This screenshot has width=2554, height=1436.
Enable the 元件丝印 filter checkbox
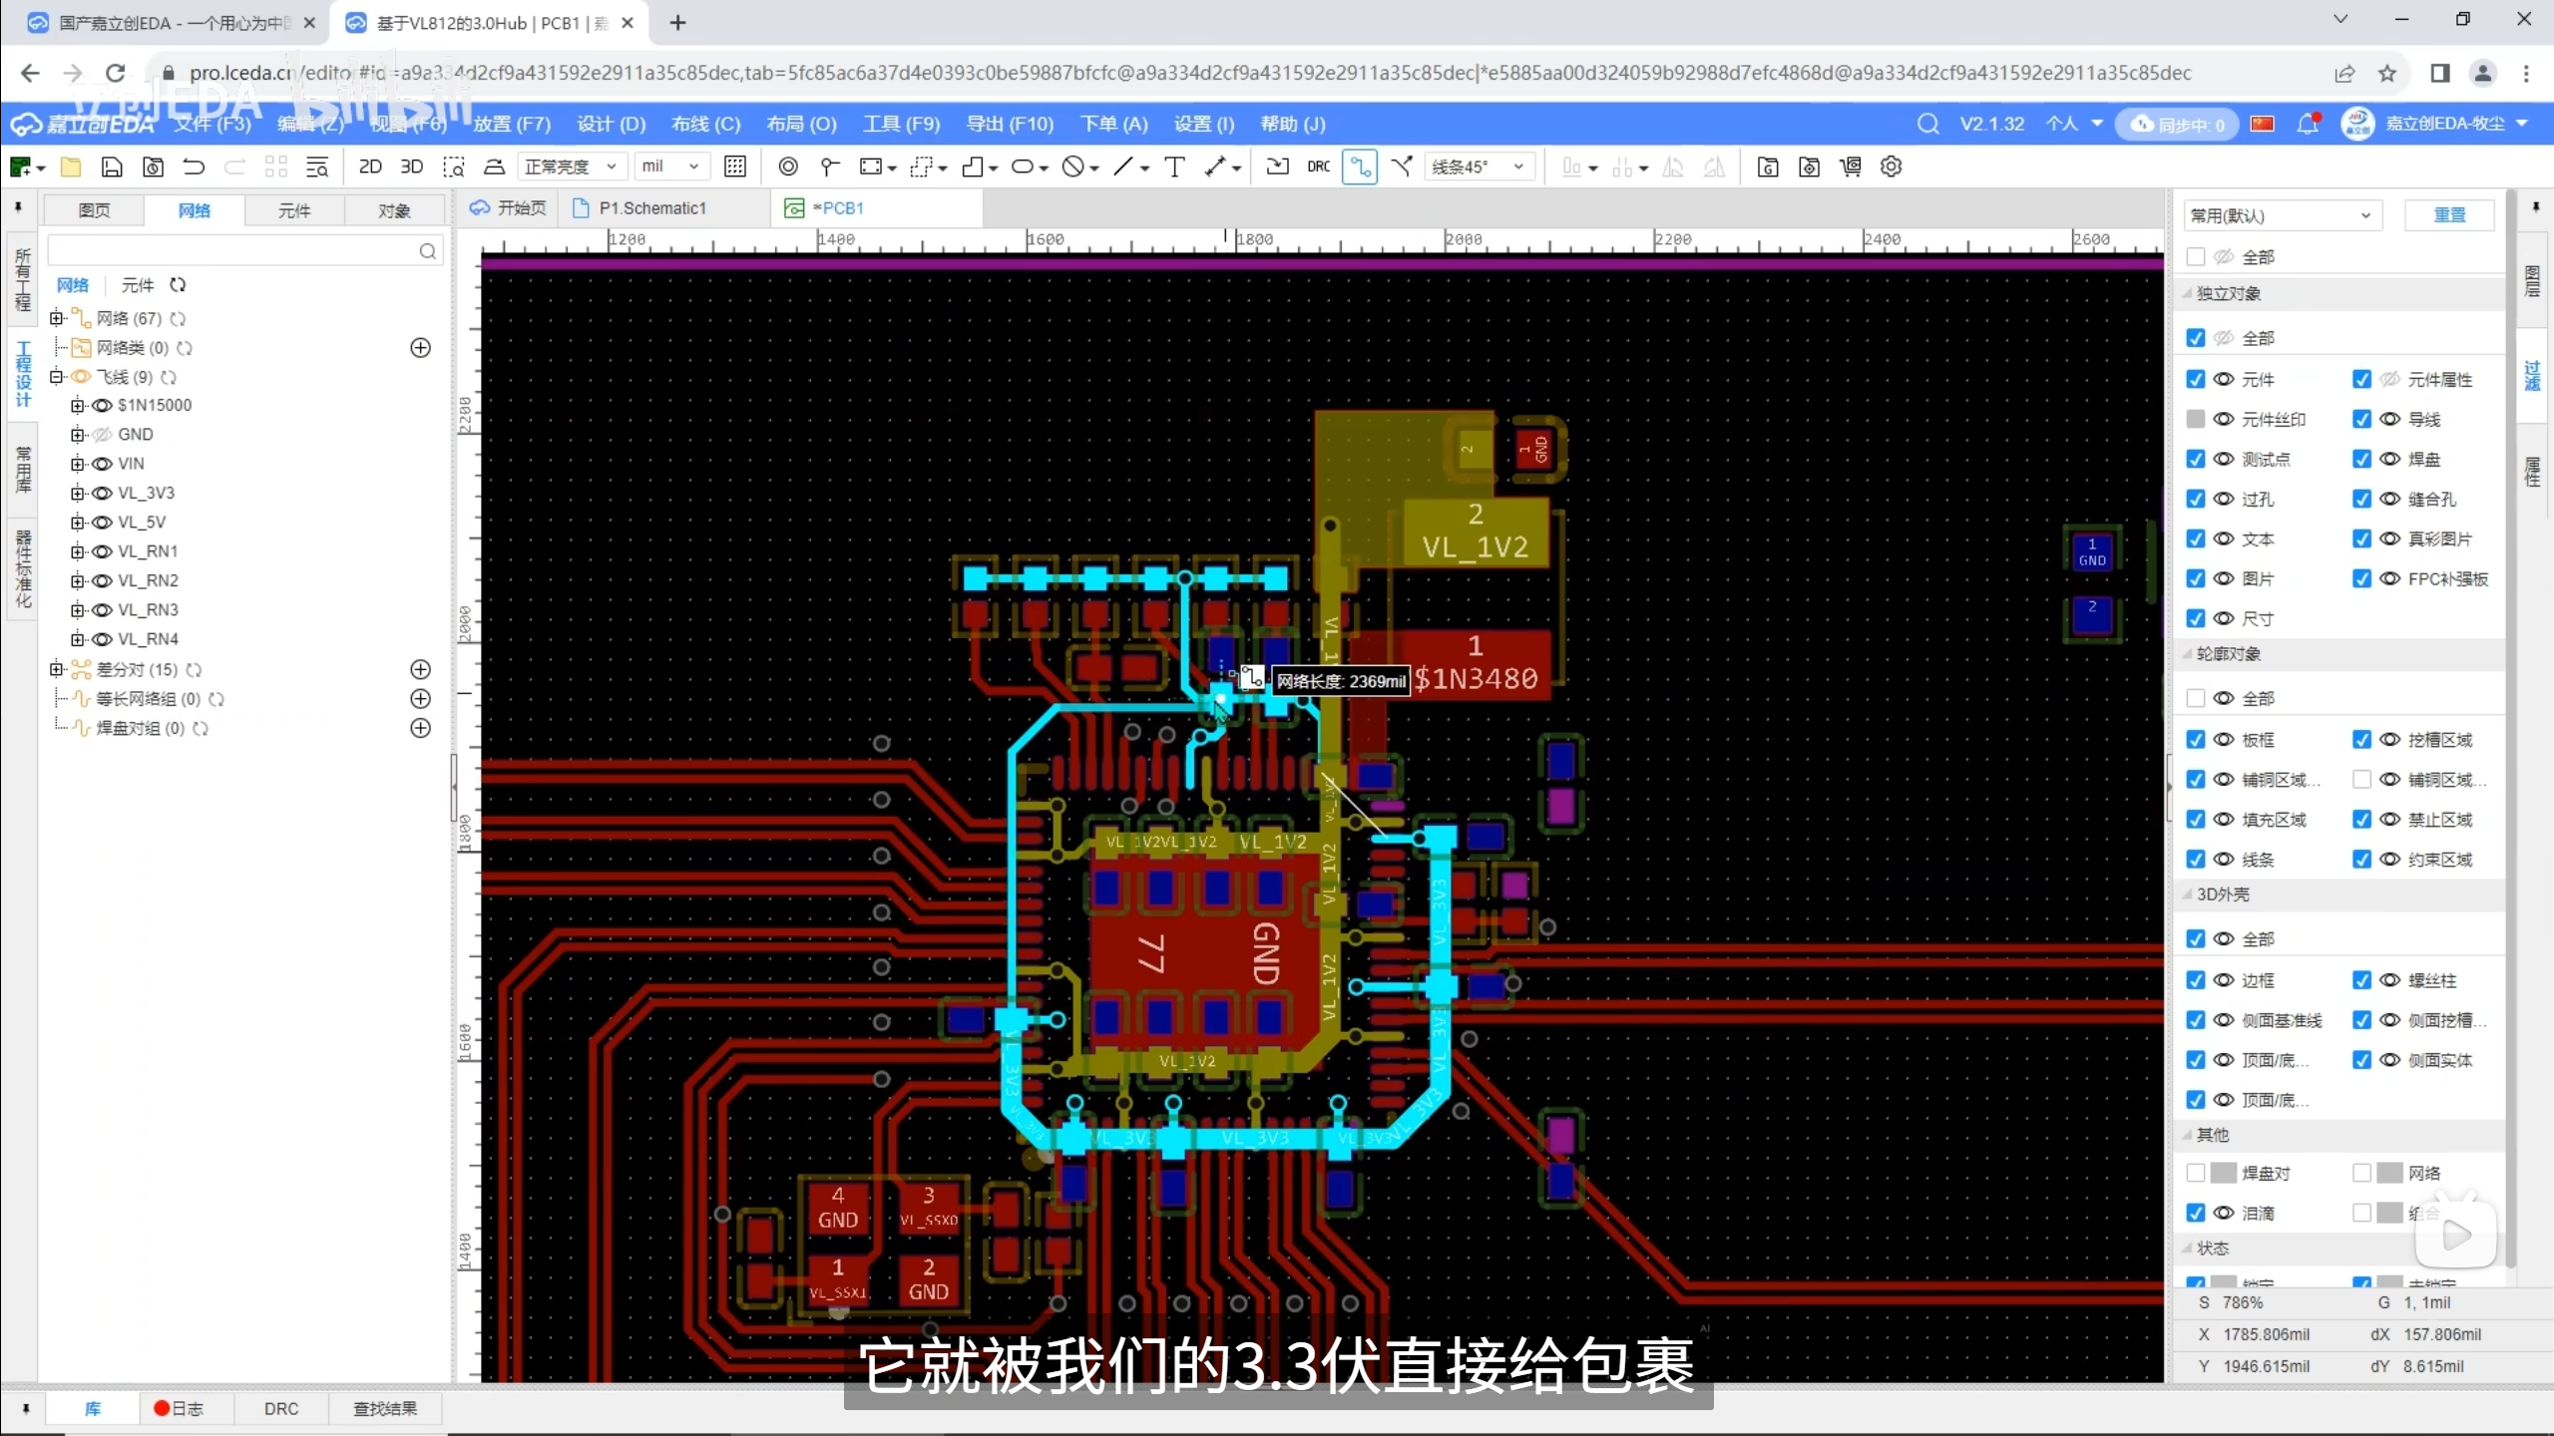pos(2195,419)
